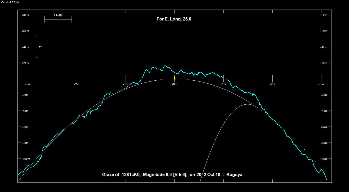
Task: Select the -2m time axis label
Action: tap(77, 84)
